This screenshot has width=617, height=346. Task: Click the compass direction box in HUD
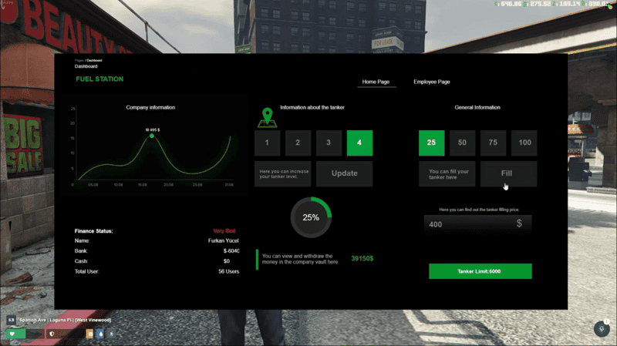pyautogui.click(x=11, y=320)
